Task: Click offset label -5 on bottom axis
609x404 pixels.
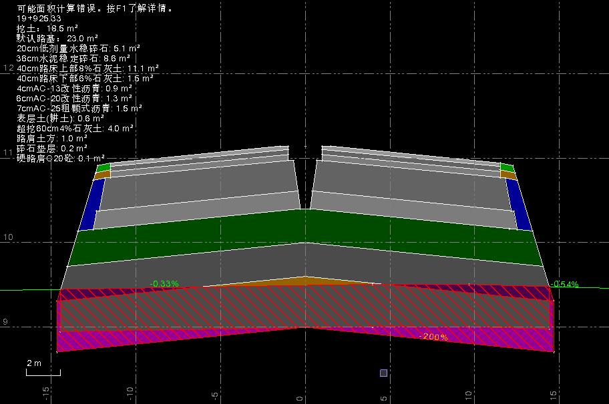Action: [x=215, y=395]
